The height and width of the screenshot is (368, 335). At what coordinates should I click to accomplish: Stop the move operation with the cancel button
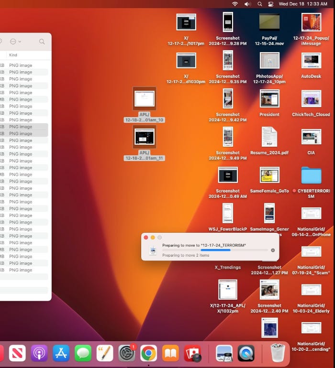(273, 250)
